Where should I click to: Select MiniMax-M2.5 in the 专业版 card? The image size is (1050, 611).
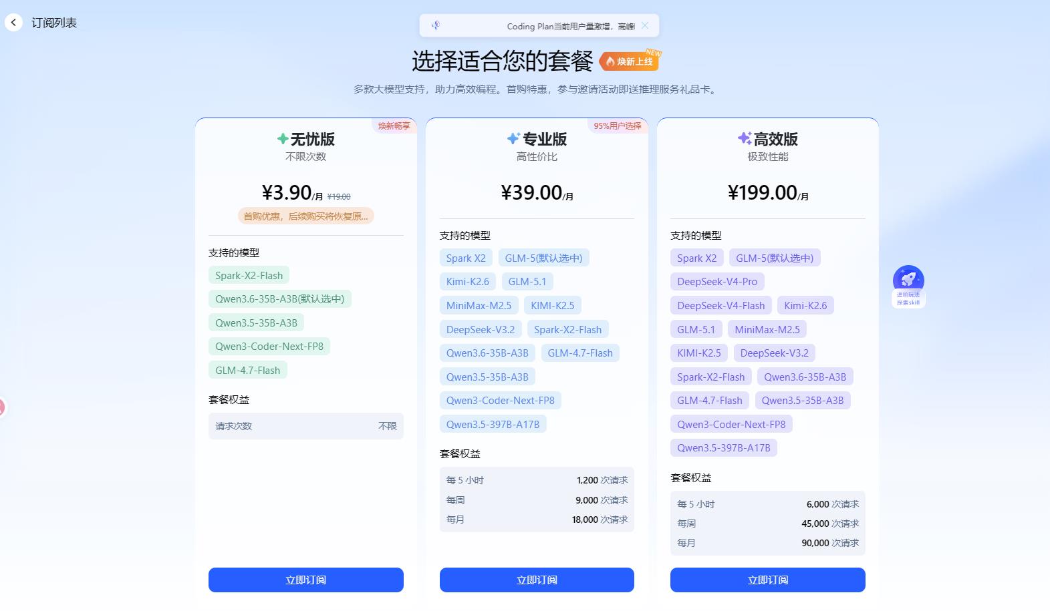pos(479,305)
